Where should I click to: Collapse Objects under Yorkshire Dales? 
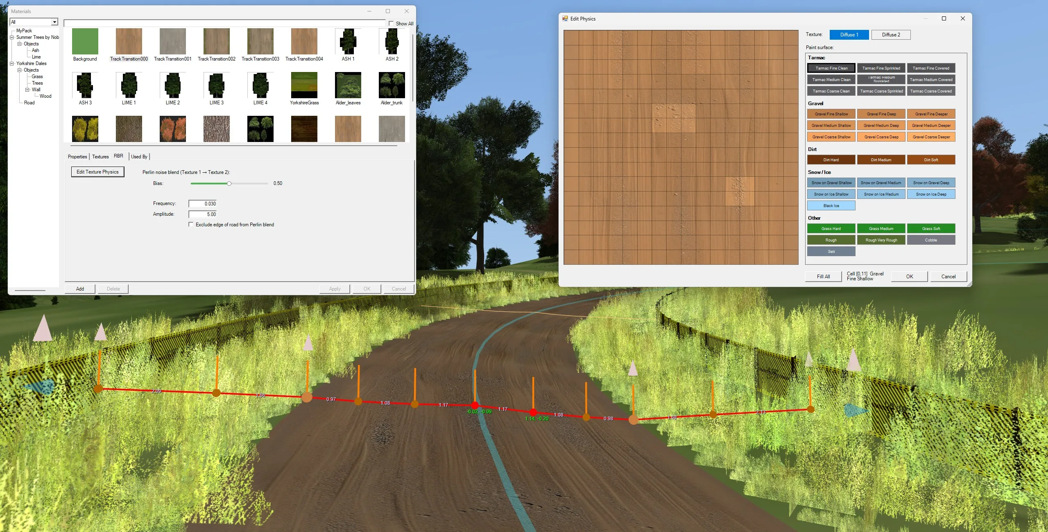point(19,70)
